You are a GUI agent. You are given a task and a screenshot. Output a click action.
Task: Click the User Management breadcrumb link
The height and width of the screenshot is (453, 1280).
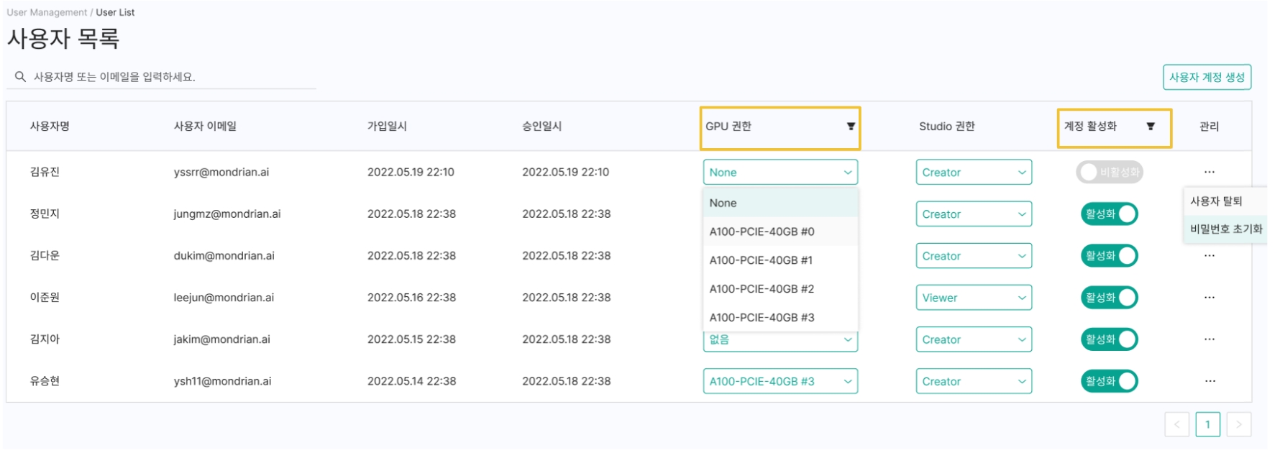pyautogui.click(x=47, y=12)
